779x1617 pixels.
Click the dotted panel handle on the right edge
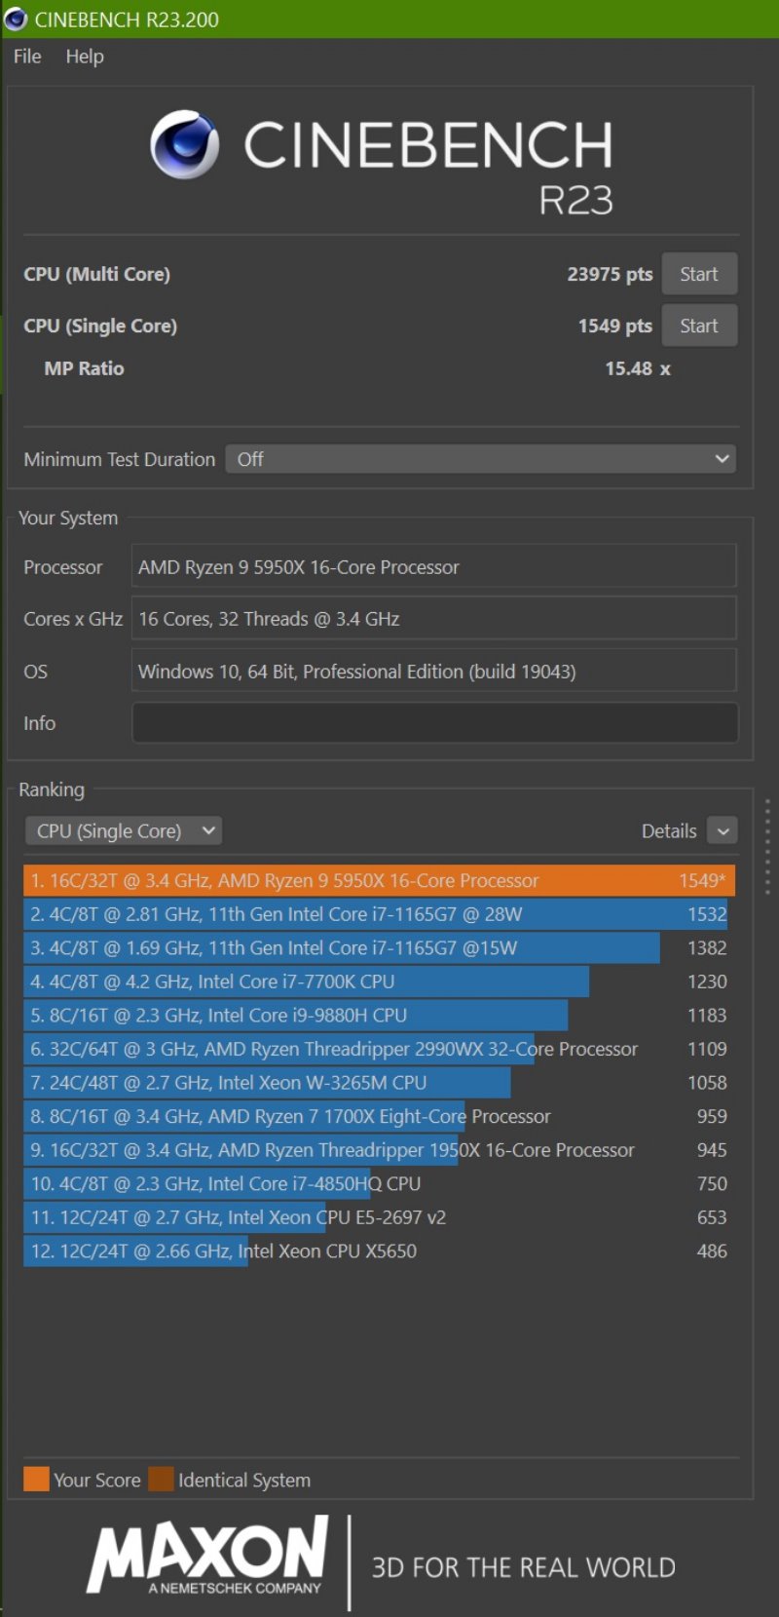[x=767, y=846]
